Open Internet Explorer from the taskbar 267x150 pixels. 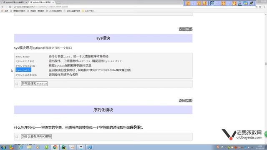tap(21, 147)
